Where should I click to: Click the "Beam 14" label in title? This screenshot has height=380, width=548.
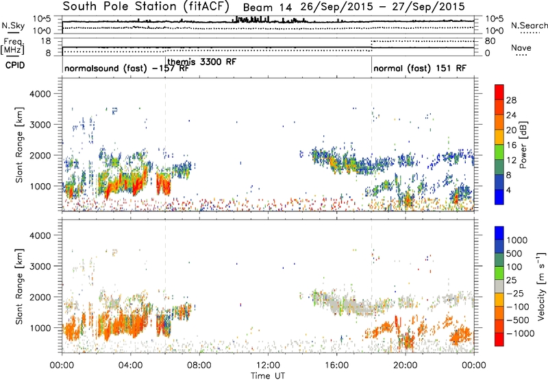click(267, 8)
